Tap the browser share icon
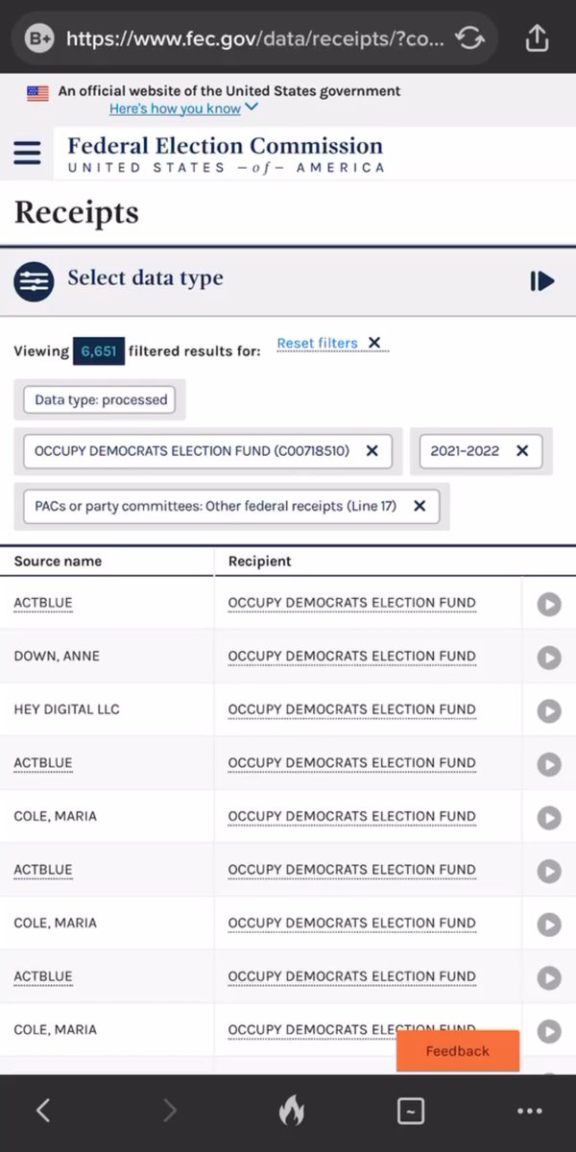Image resolution: width=576 pixels, height=1152 pixels. click(x=537, y=38)
